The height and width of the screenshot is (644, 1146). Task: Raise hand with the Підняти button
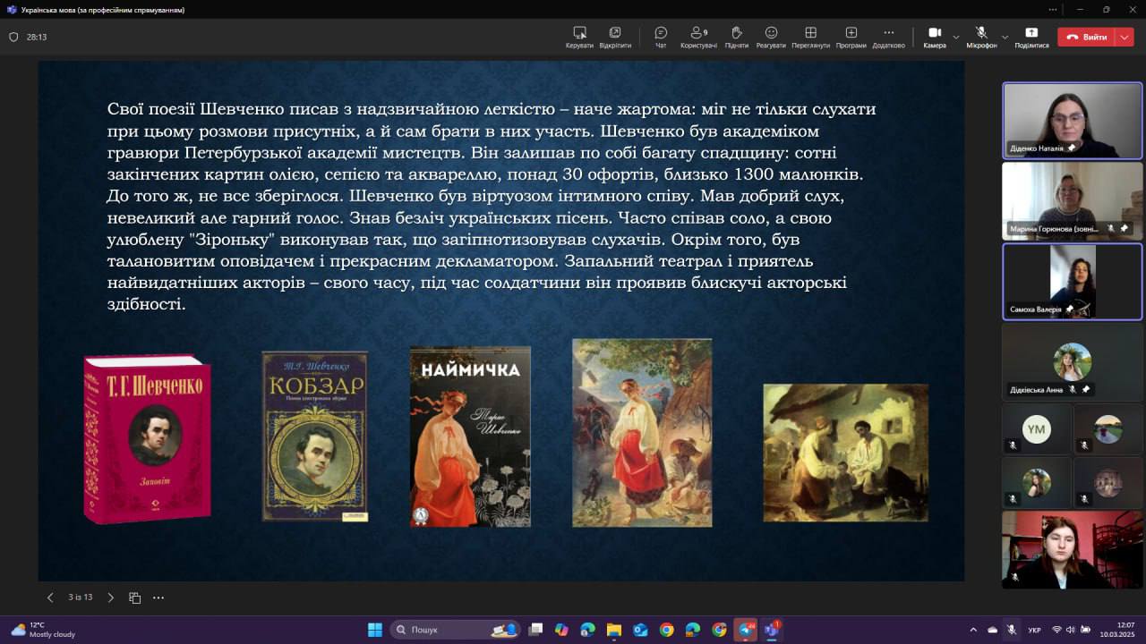[x=736, y=37]
